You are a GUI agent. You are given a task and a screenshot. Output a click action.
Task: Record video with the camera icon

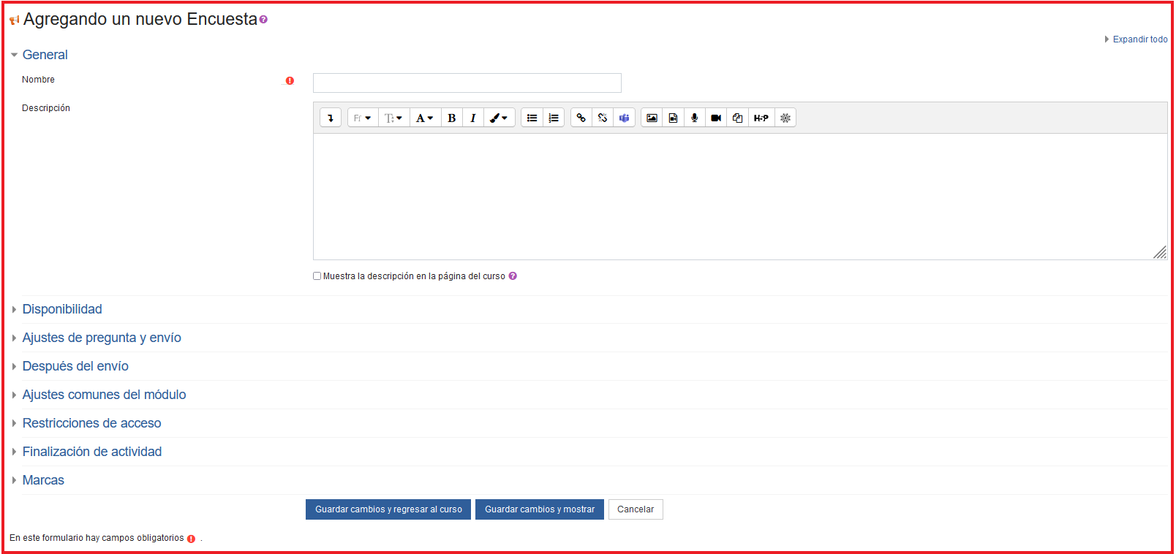pos(716,118)
